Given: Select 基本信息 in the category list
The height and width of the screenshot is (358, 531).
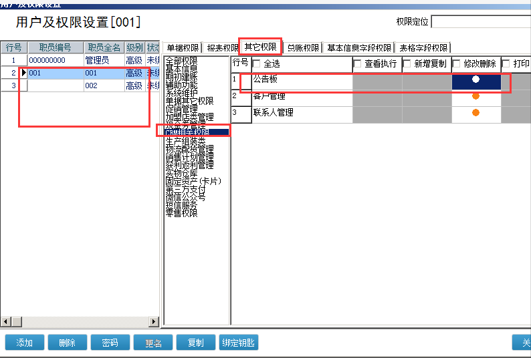Looking at the screenshot, I should tap(181, 69).
